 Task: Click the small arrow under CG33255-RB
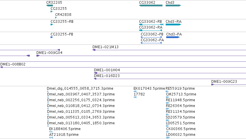pyautogui.click(x=52, y=25)
